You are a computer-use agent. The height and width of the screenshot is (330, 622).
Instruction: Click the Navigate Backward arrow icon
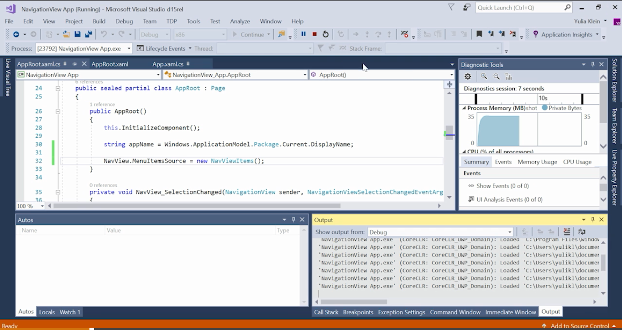click(x=16, y=34)
